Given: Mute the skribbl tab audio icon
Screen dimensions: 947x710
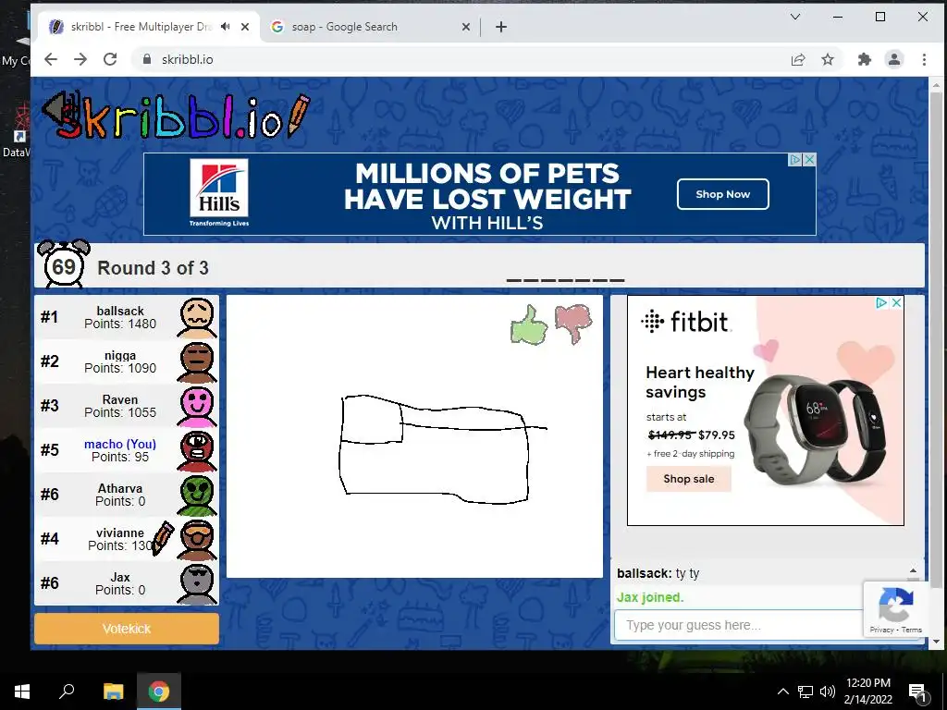Looking at the screenshot, I should click(226, 27).
